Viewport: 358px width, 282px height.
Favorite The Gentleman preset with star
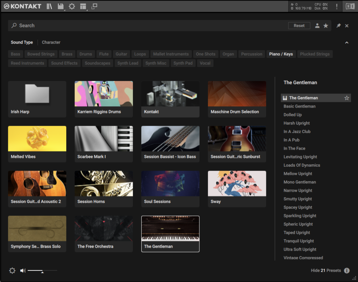(x=347, y=98)
